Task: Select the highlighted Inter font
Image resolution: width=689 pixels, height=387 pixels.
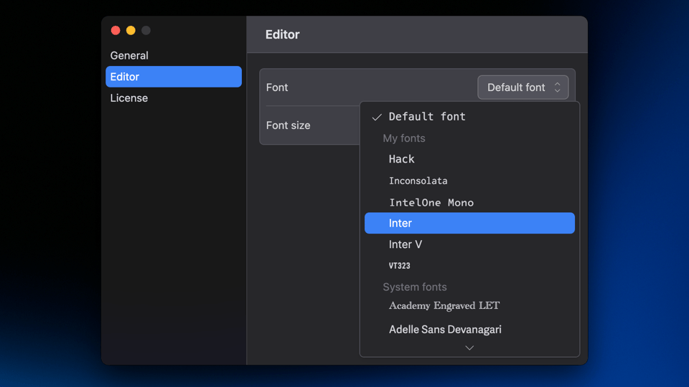Action: pos(469,223)
